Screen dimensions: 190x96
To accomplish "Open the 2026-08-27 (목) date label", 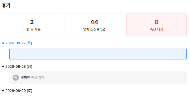I will [19, 43].
